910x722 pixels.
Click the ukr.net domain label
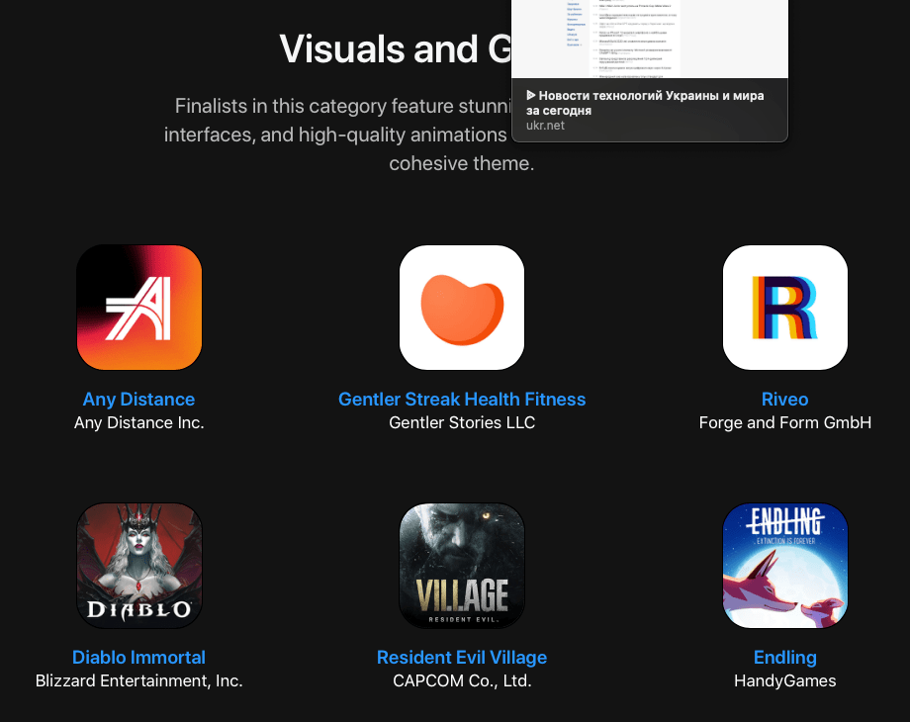point(546,126)
